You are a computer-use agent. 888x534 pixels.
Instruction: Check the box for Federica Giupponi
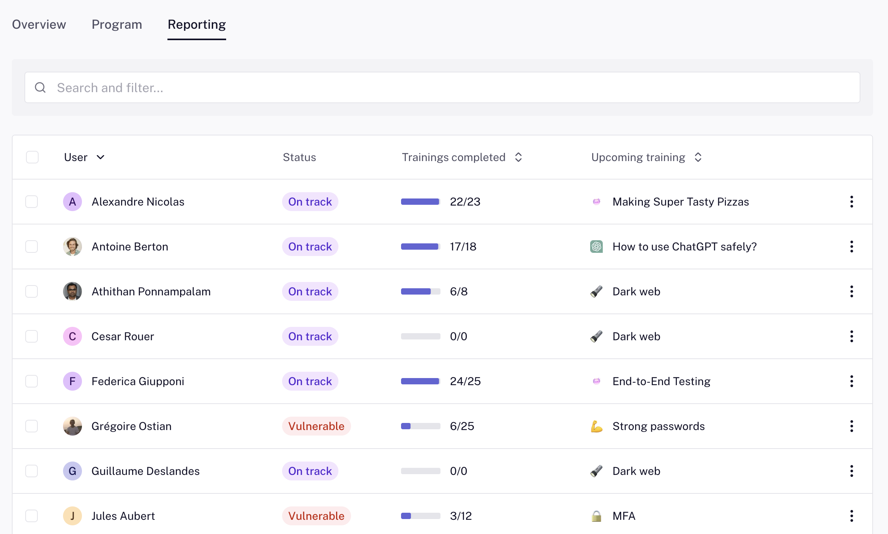pyautogui.click(x=32, y=381)
